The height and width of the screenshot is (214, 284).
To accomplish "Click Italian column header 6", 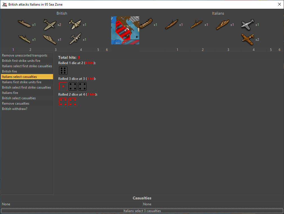I will pyautogui.click(x=280, y=50).
